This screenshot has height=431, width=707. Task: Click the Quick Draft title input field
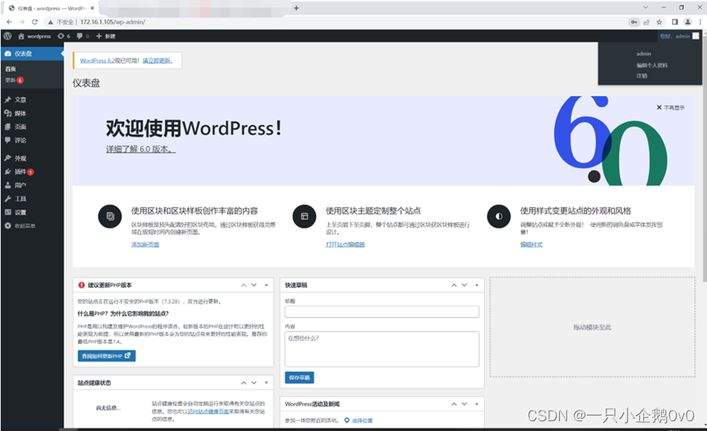click(x=382, y=312)
